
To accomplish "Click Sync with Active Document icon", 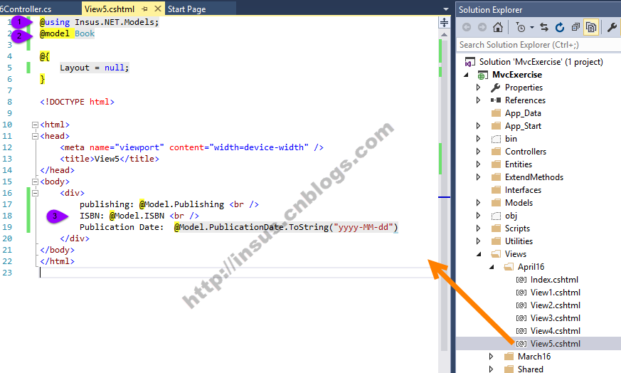I will (544, 27).
